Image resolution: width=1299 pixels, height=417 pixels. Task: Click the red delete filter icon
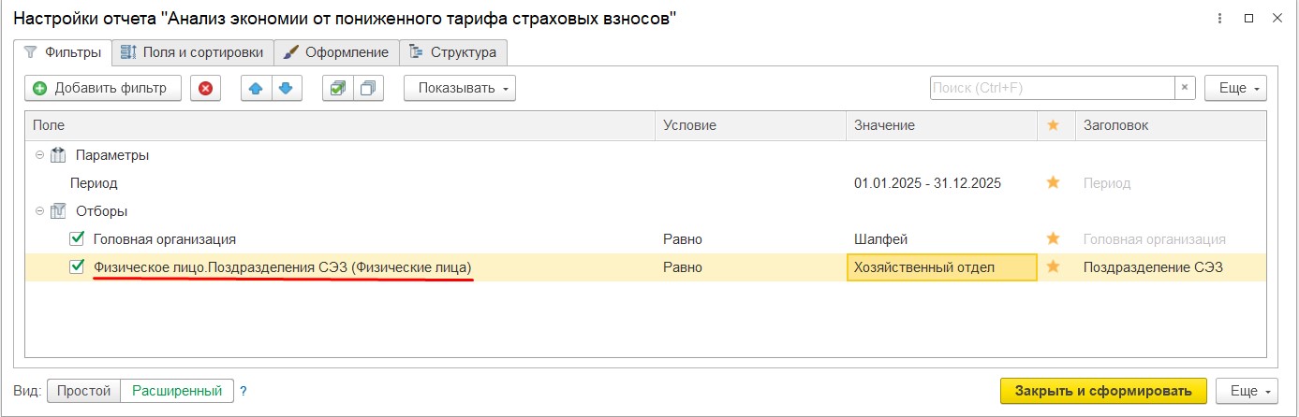coord(205,89)
